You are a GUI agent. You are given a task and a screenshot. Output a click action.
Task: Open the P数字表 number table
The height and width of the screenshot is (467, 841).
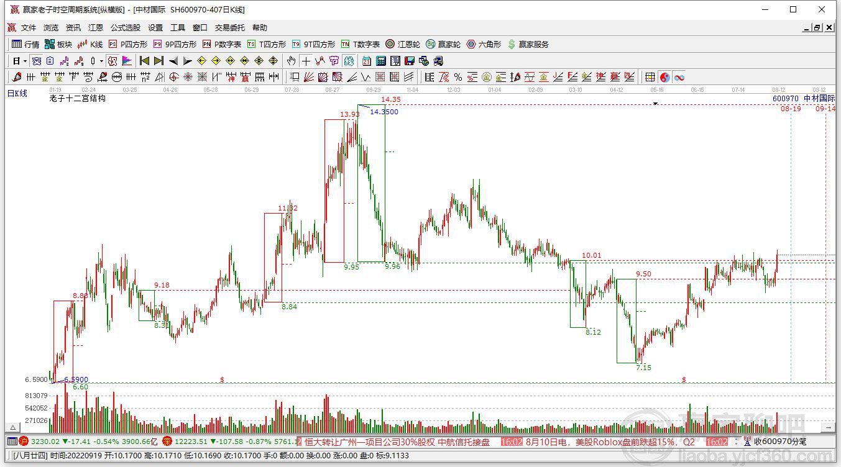(222, 44)
